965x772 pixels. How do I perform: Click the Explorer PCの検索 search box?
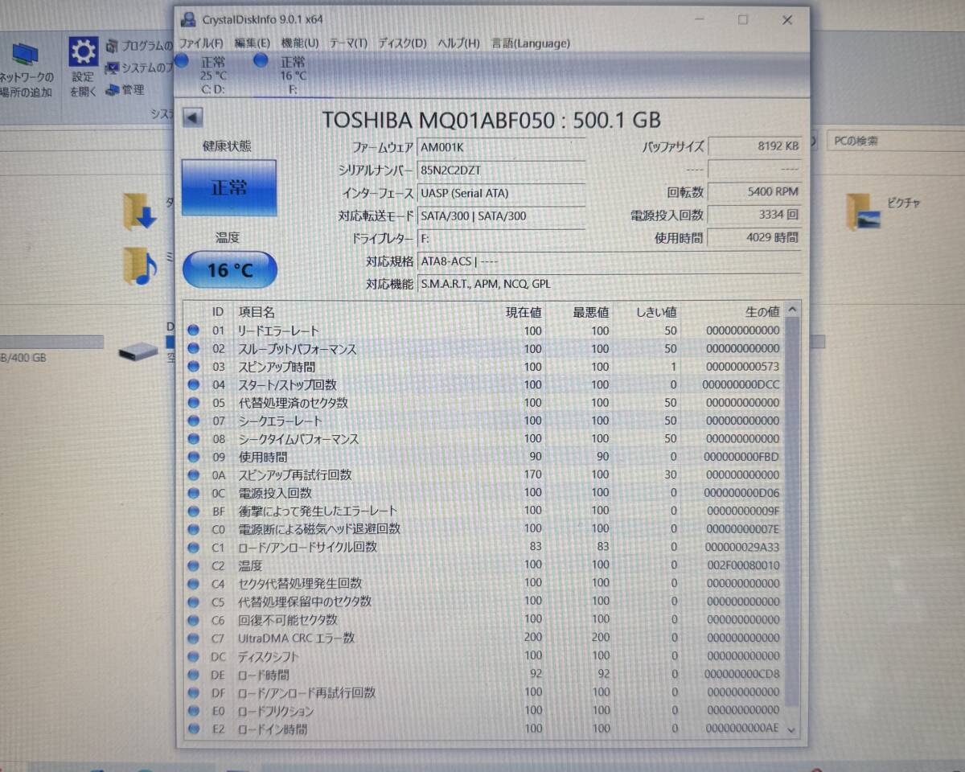point(895,141)
